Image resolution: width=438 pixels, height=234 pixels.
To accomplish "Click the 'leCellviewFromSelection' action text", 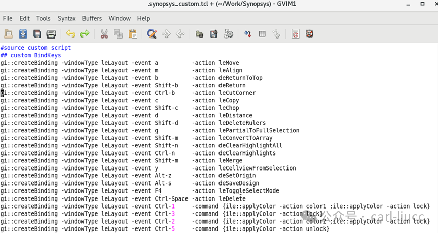I will (257, 168).
